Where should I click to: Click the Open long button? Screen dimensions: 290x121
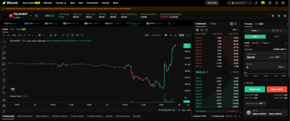click(x=255, y=89)
